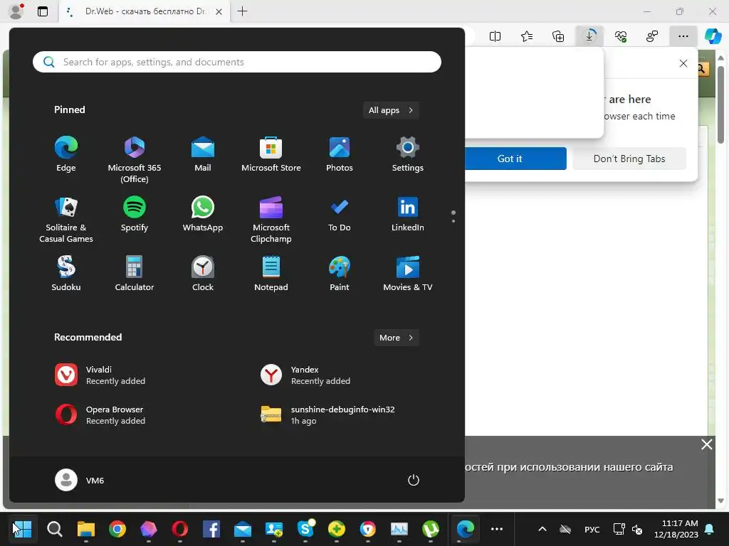This screenshot has height=546, width=729.
Task: Open muted volume tray icon
Action: click(x=637, y=529)
